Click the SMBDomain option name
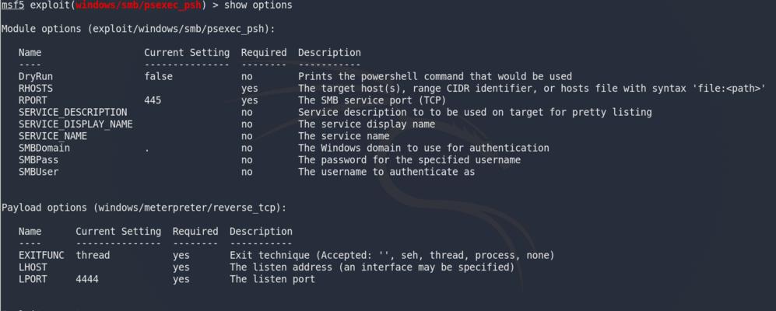Viewport: 776px width, 311px height. pyautogui.click(x=44, y=148)
